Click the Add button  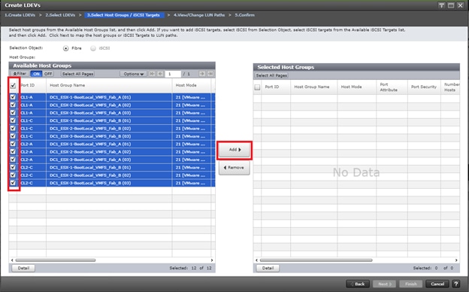pos(234,150)
